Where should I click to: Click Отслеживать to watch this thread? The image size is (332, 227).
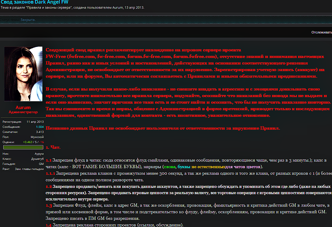pos(322,32)
